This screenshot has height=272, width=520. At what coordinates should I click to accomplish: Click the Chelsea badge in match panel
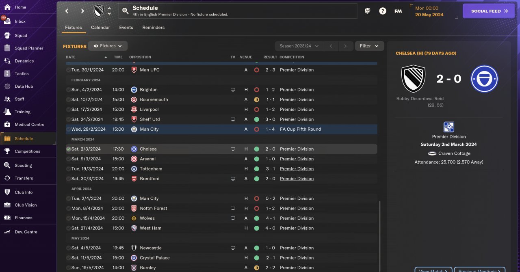484,79
